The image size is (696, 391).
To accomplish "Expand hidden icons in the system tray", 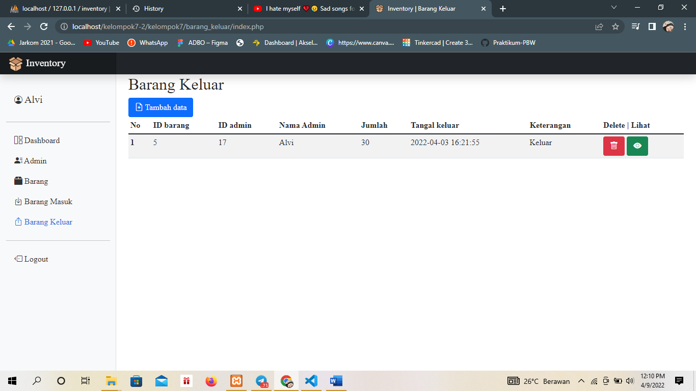I will [x=581, y=381].
